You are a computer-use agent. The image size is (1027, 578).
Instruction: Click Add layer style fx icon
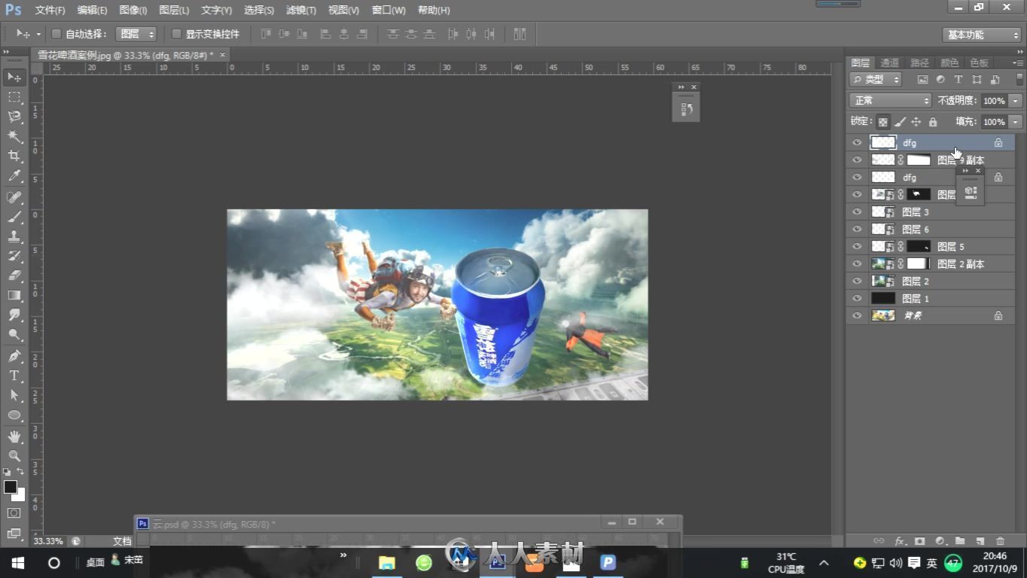tap(900, 540)
